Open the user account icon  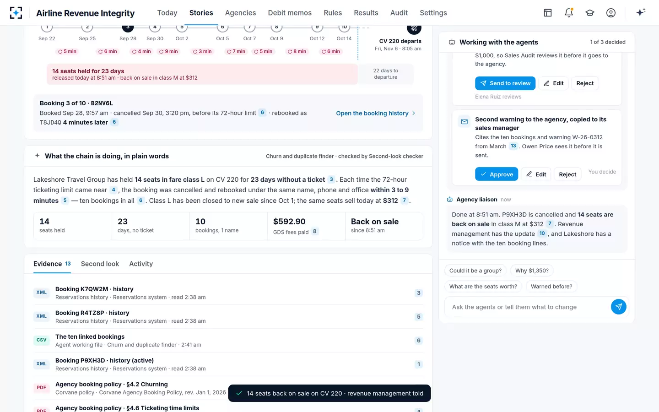click(611, 13)
